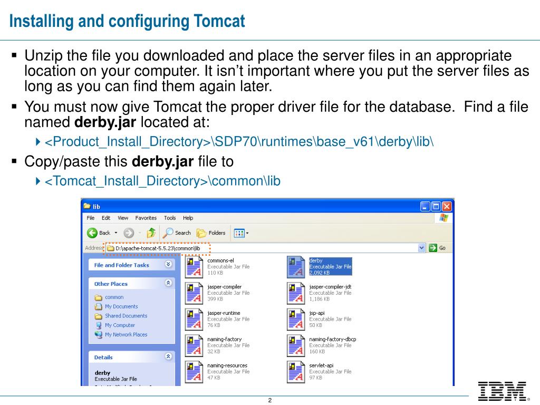The width and height of the screenshot is (540, 405).
Task: Open the File menu
Action: 91,218
